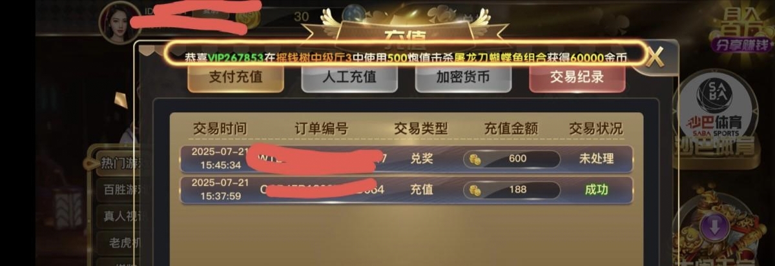Viewport: 775px width, 266px height.
Task: Select 百胜游戏 in the left sidebar
Action: click(x=116, y=190)
